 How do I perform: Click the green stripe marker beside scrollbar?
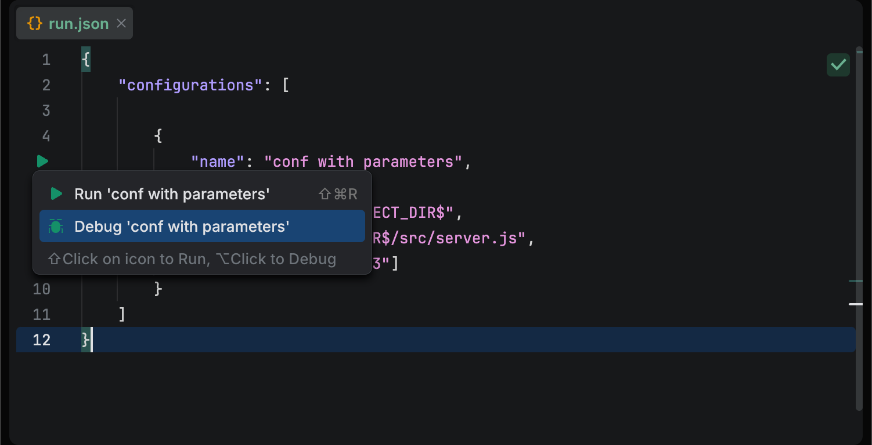tap(855, 281)
